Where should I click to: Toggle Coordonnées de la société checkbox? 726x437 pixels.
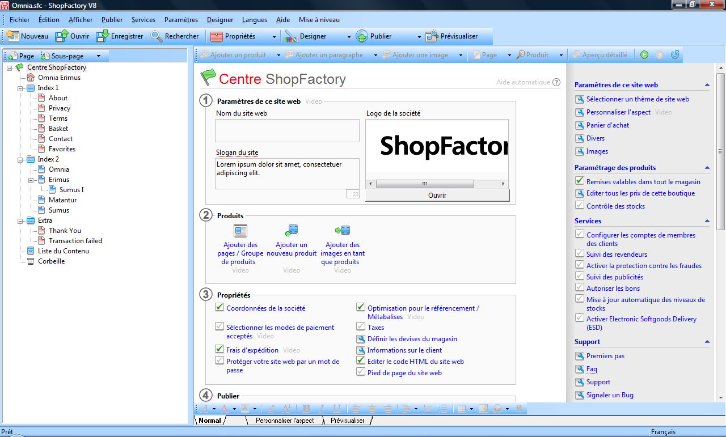(220, 307)
